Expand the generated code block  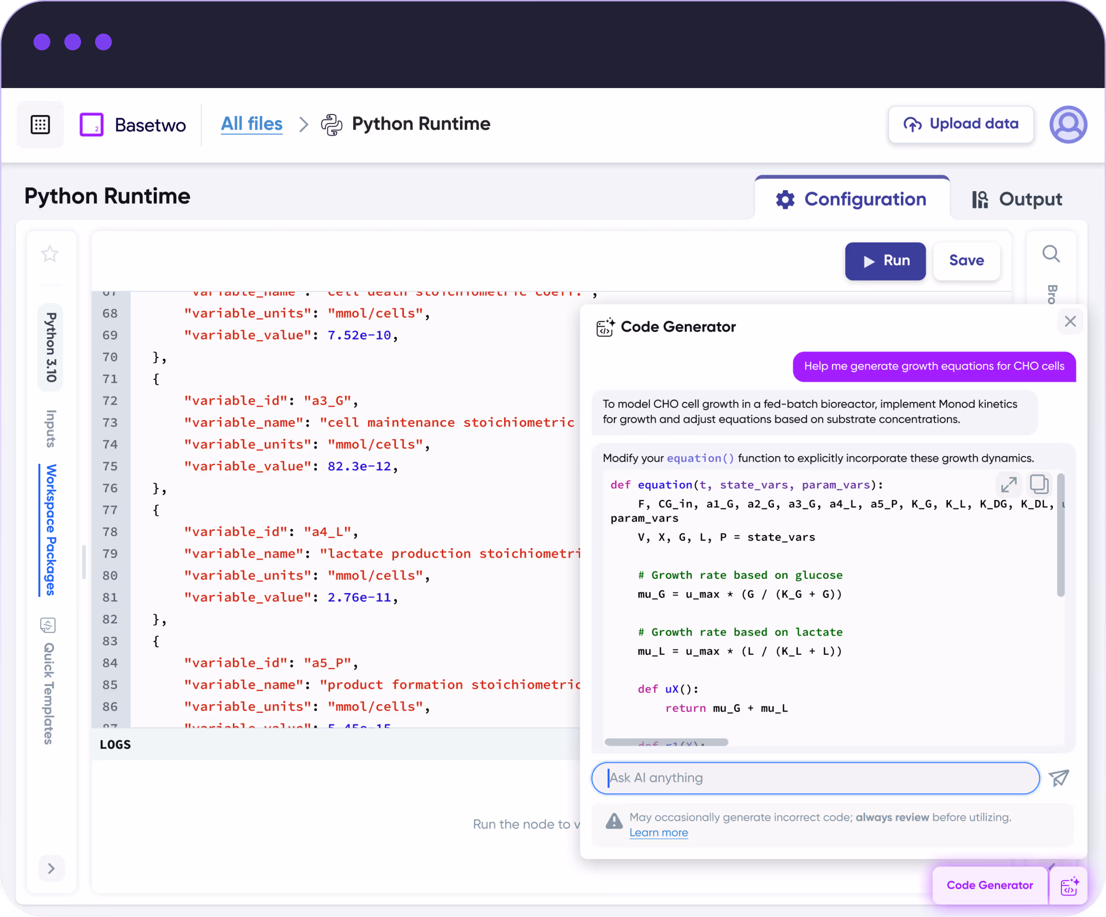coord(1008,484)
